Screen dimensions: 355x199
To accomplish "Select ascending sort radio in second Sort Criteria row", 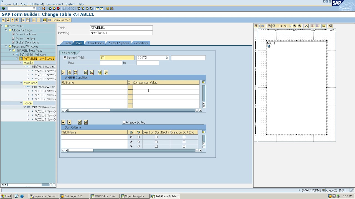I will tap(131, 142).
